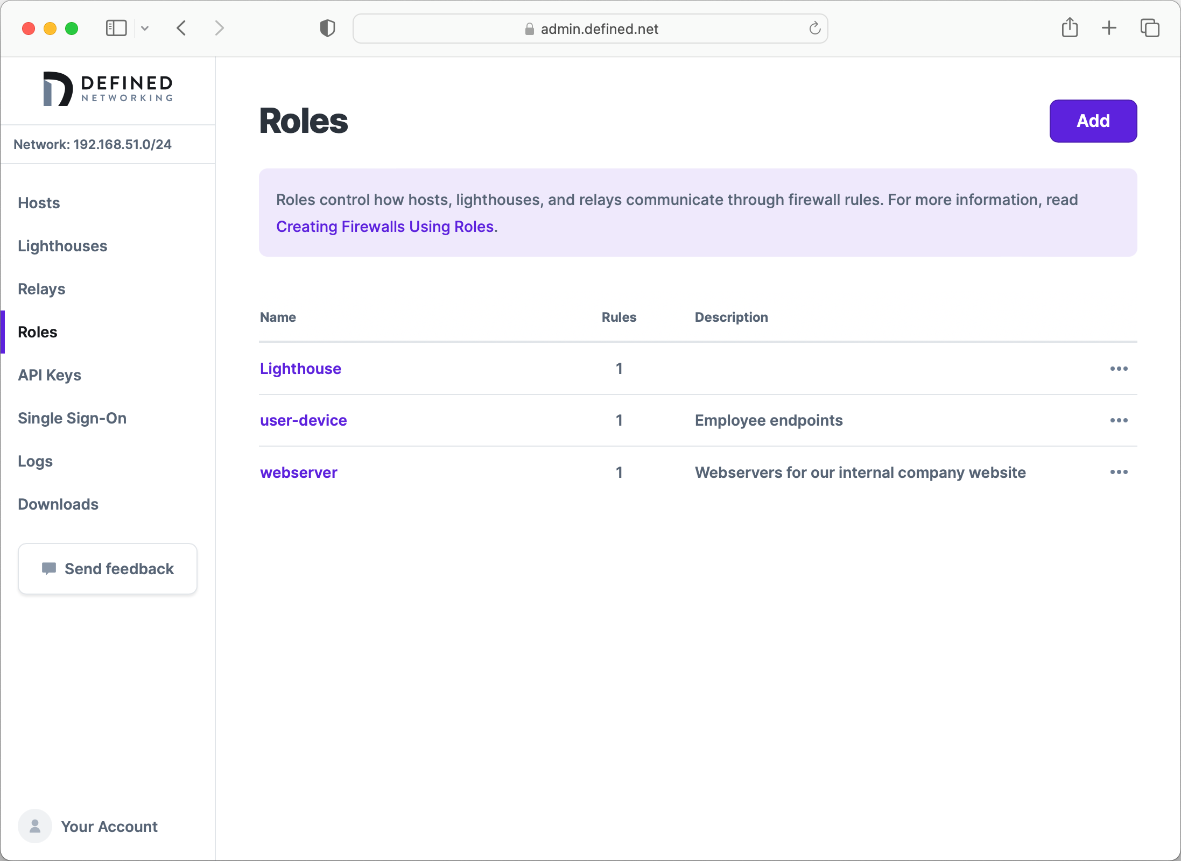Open the tab overview icon
Viewport: 1181px width, 861px height.
click(1149, 28)
